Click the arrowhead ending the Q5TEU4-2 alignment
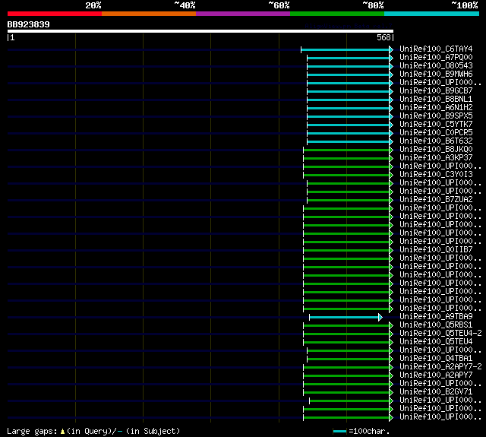The image size is (486, 437). coord(391,334)
